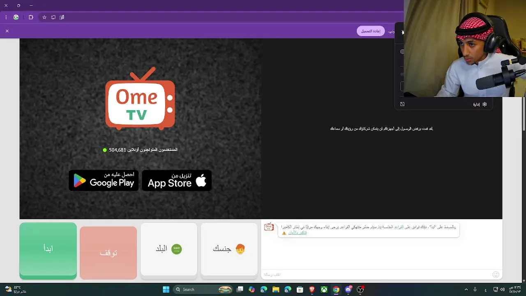
Task: Click the webcam overlay thumbnail
Action: pos(465,49)
